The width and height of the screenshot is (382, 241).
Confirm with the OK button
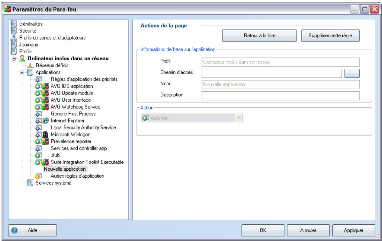[x=263, y=230]
